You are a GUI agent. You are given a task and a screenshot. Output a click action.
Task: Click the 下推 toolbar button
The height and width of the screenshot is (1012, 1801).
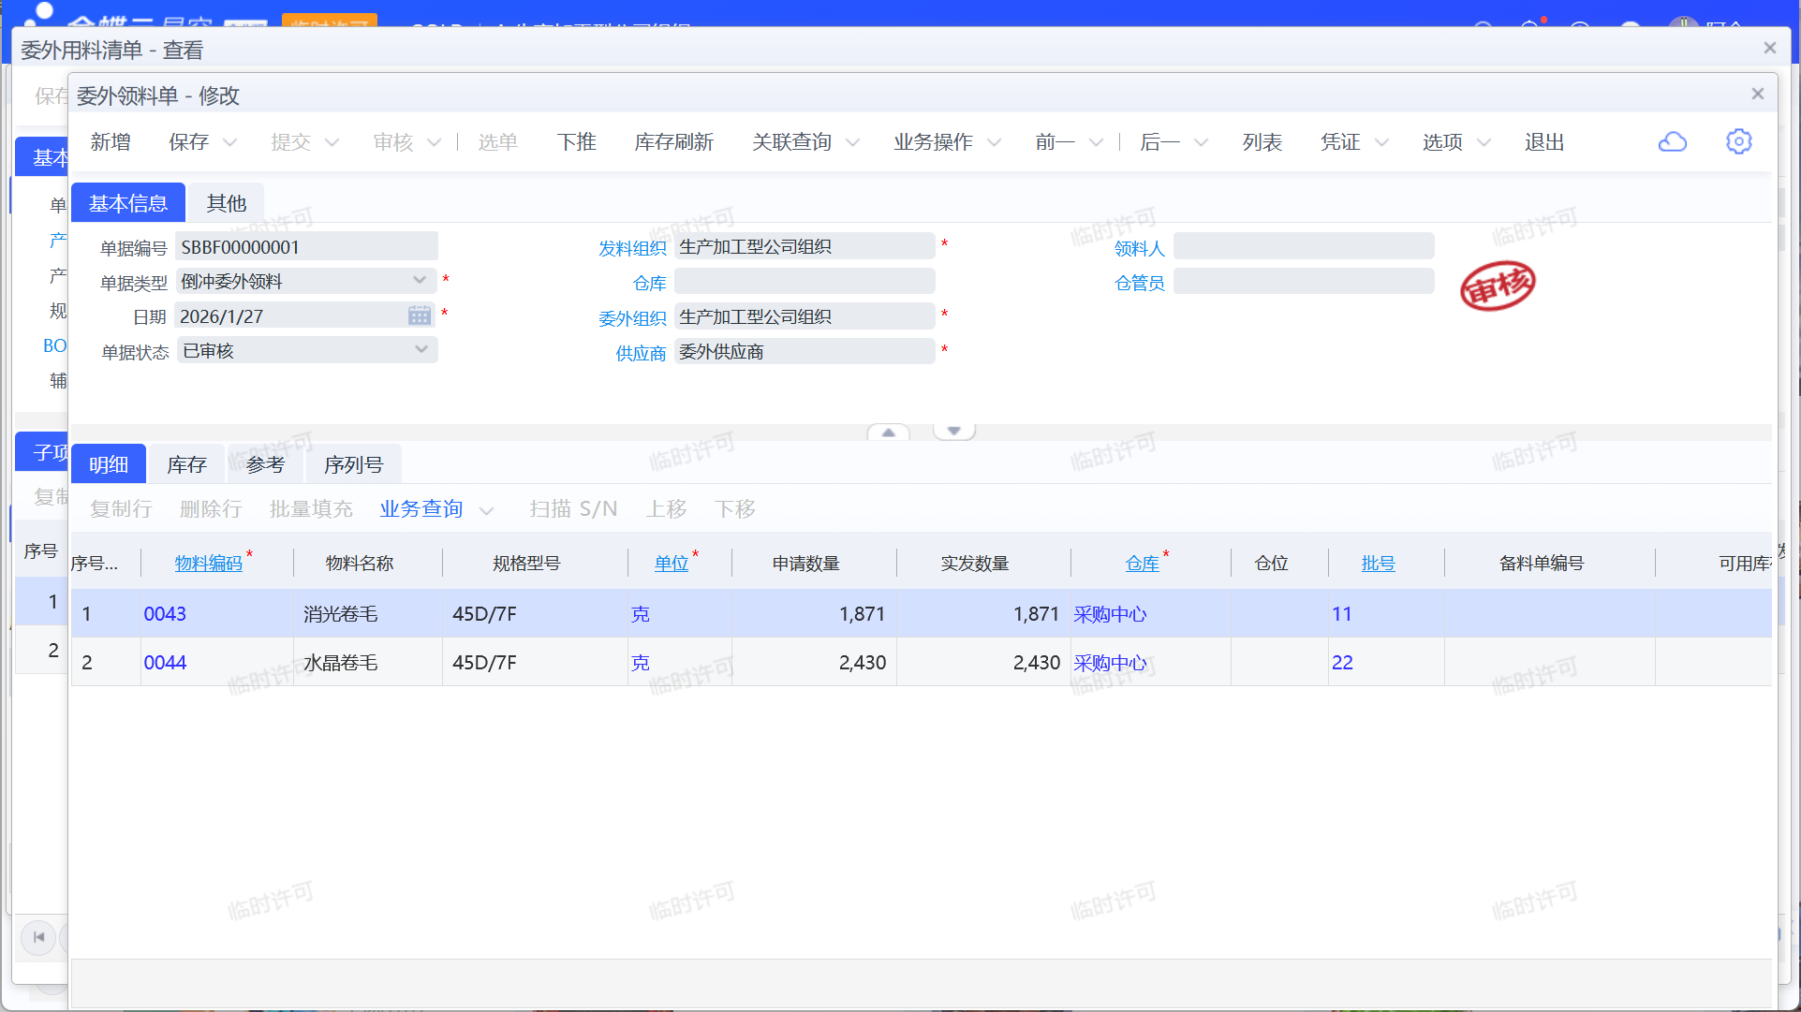(x=576, y=142)
